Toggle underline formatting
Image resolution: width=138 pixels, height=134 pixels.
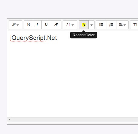click(x=46, y=25)
